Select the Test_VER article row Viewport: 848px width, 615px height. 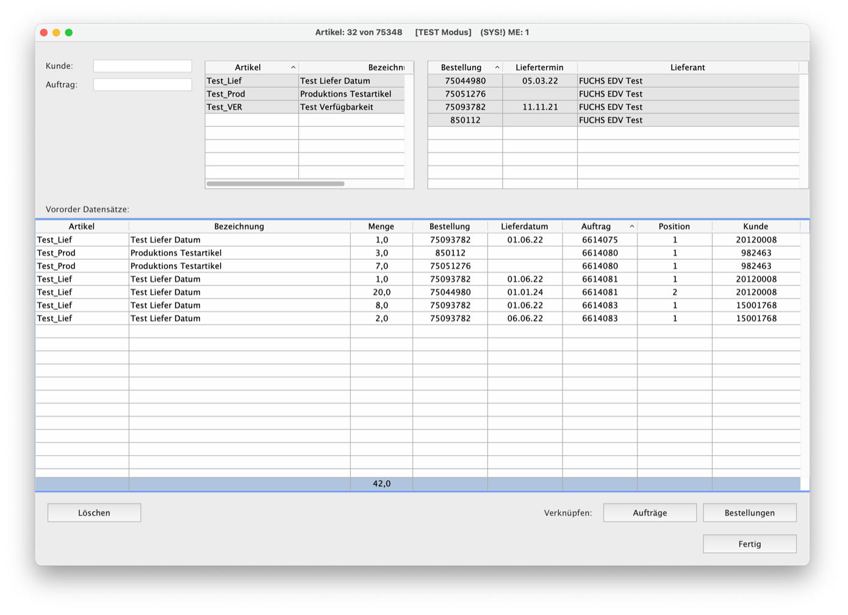251,107
